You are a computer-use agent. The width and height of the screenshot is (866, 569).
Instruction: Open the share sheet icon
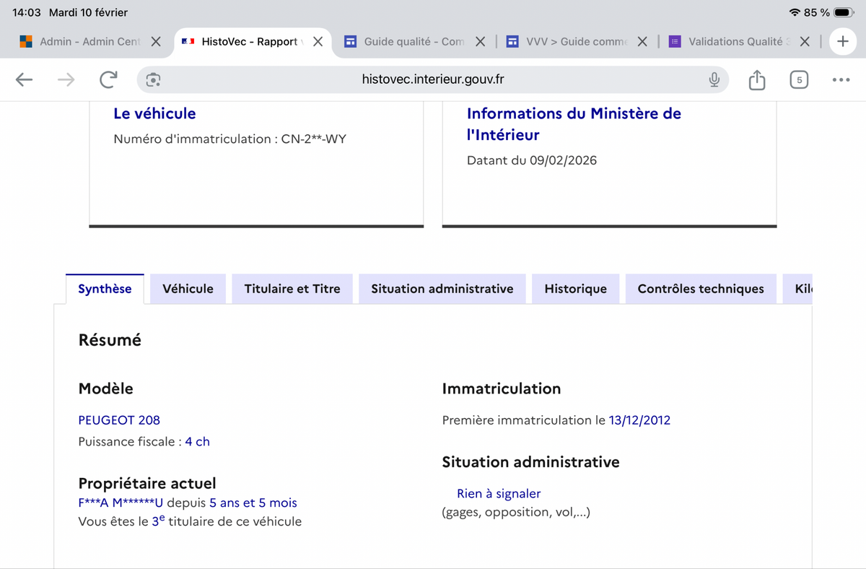(x=756, y=79)
